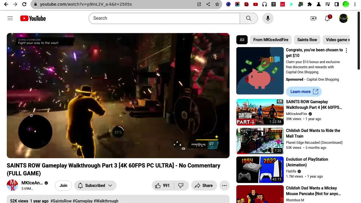Open the #Walkthrough hashtag
The height and width of the screenshot is (203, 361).
[x=106, y=201]
